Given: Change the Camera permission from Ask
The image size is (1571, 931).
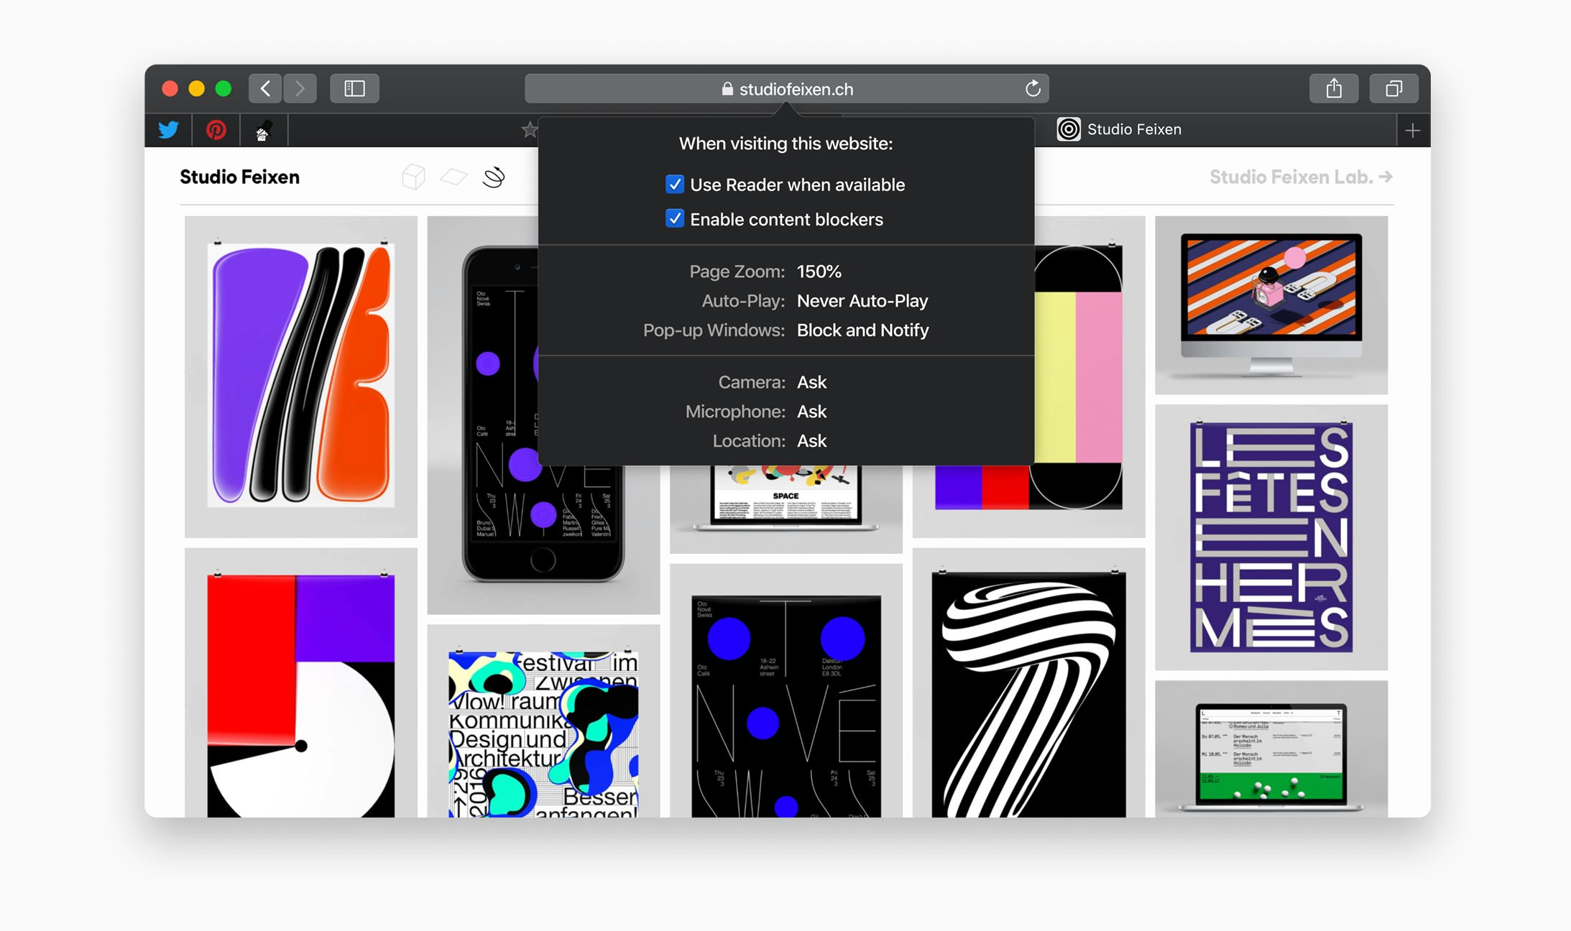Looking at the screenshot, I should pyautogui.click(x=812, y=382).
